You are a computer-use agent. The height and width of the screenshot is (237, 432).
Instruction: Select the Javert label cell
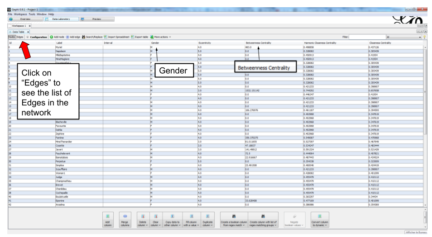[x=79, y=149]
